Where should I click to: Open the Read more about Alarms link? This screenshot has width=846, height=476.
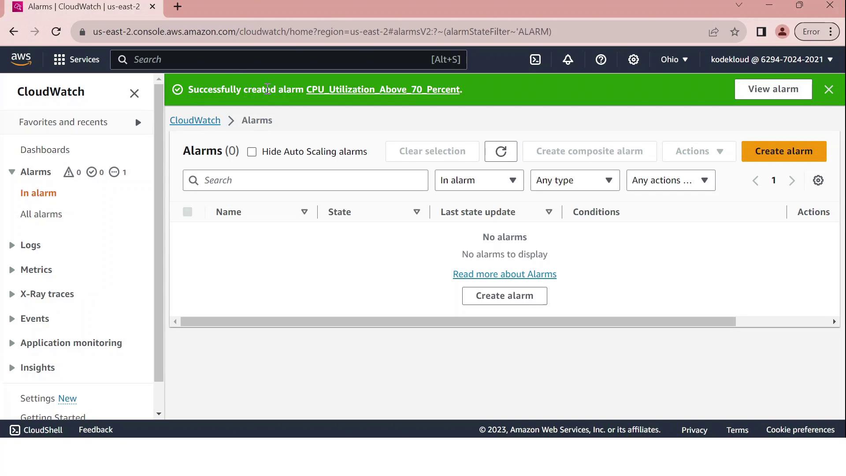pos(505,274)
